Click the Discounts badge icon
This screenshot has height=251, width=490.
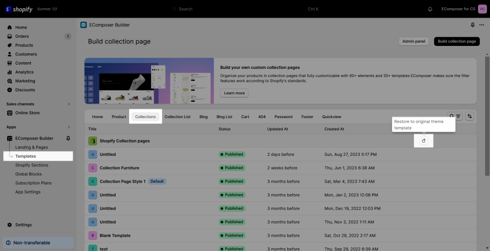(x=10, y=90)
